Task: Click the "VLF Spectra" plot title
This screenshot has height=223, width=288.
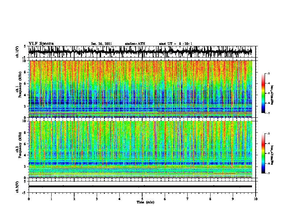Action: click(41, 44)
